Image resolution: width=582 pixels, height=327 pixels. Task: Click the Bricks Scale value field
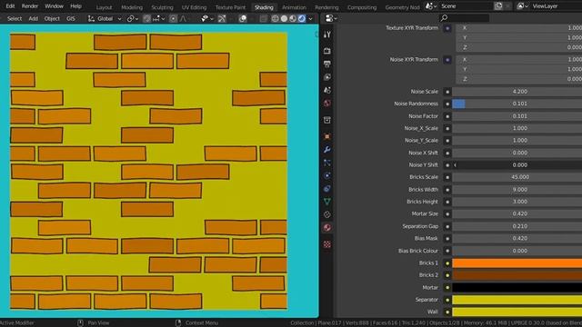click(x=517, y=177)
